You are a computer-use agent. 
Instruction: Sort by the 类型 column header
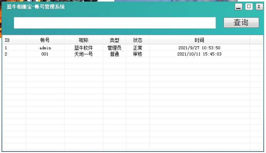click(x=115, y=40)
